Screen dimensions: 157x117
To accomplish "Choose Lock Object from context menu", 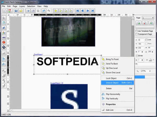I will point(117,78).
